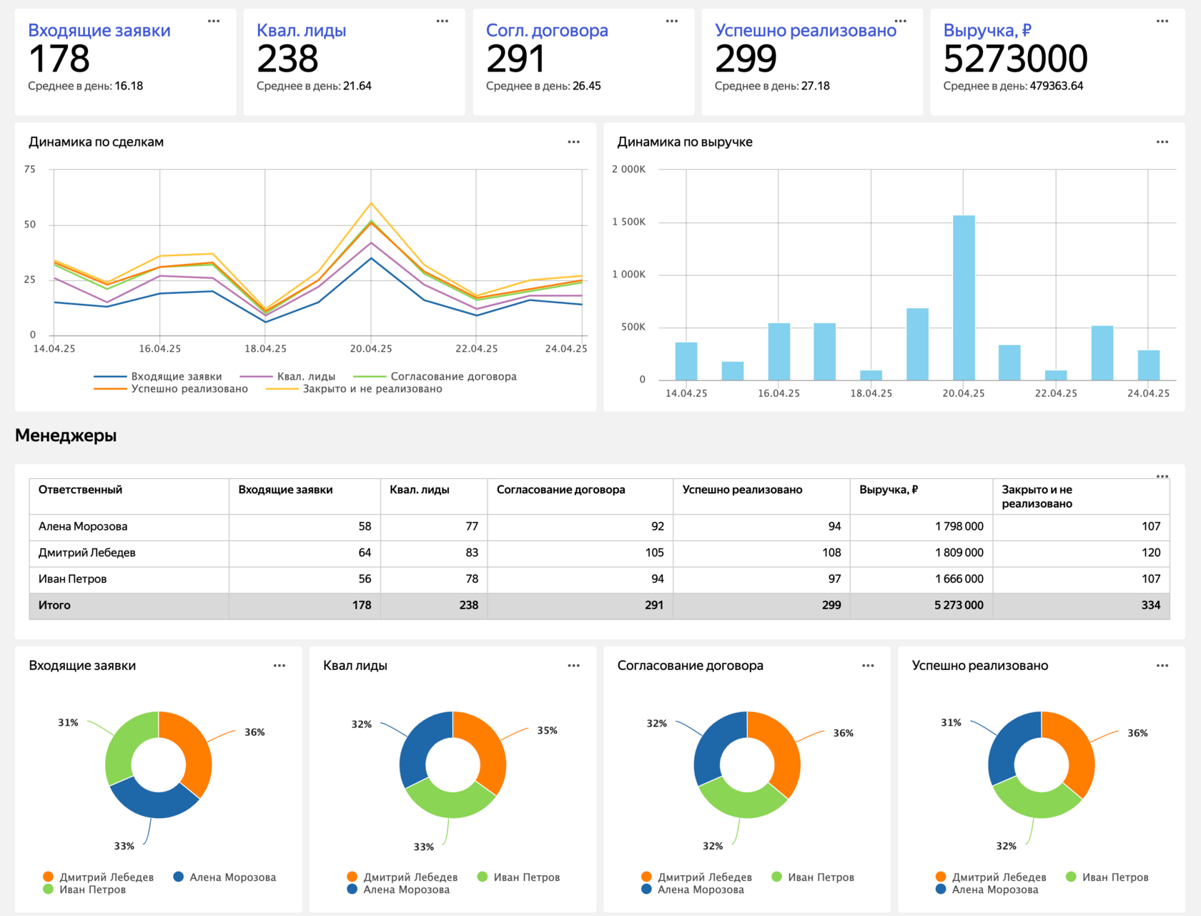Toggle Входящие заявки series in deals chart legend

coord(158,377)
